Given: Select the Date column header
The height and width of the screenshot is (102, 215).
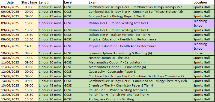Looking at the screenshot, I should [10, 2].
